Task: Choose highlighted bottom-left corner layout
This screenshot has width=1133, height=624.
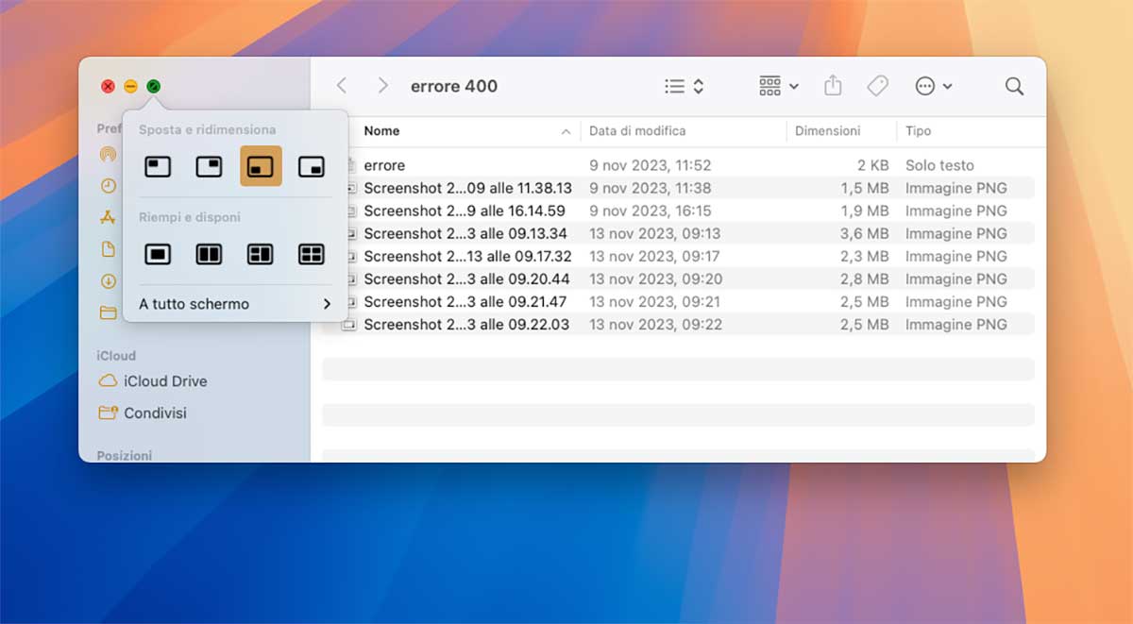Action: pyautogui.click(x=261, y=166)
